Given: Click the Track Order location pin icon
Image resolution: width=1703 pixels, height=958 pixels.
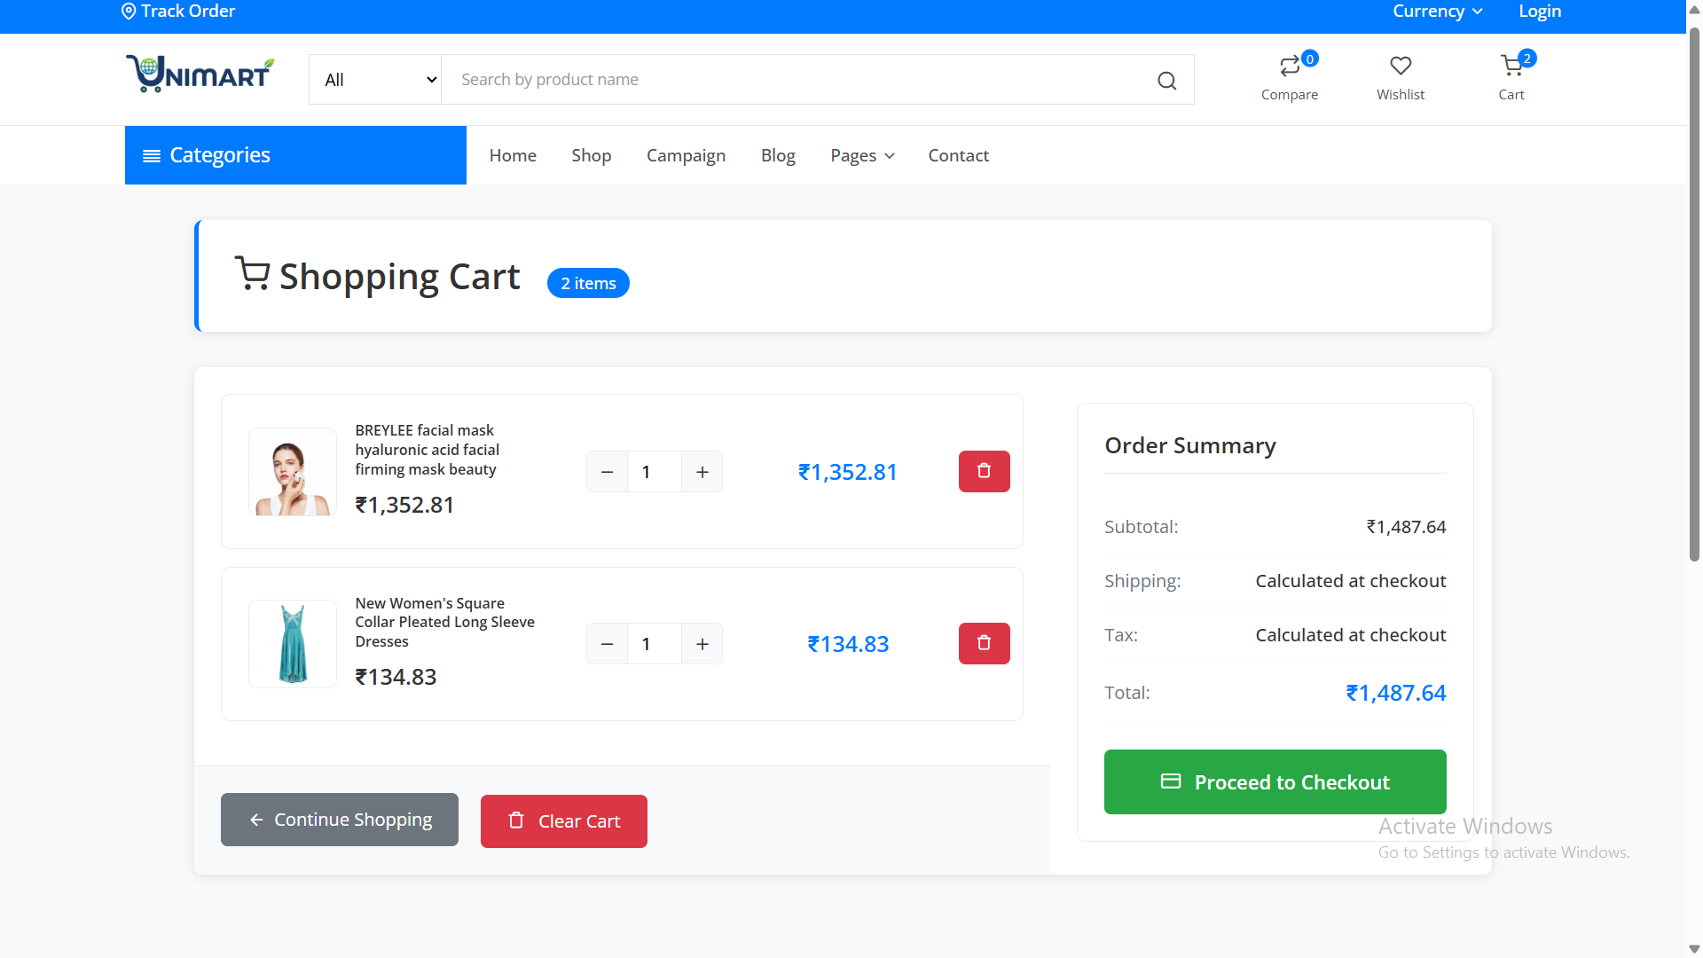Looking at the screenshot, I should click(x=129, y=11).
